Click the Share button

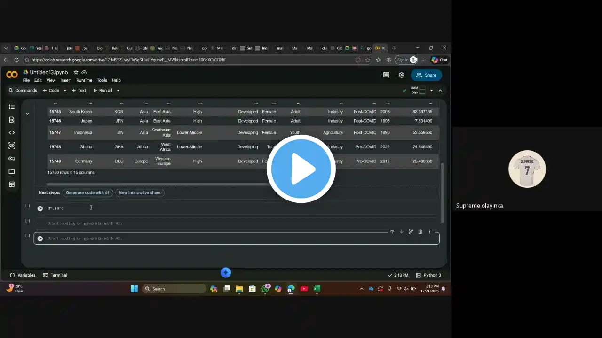pyautogui.click(x=427, y=75)
